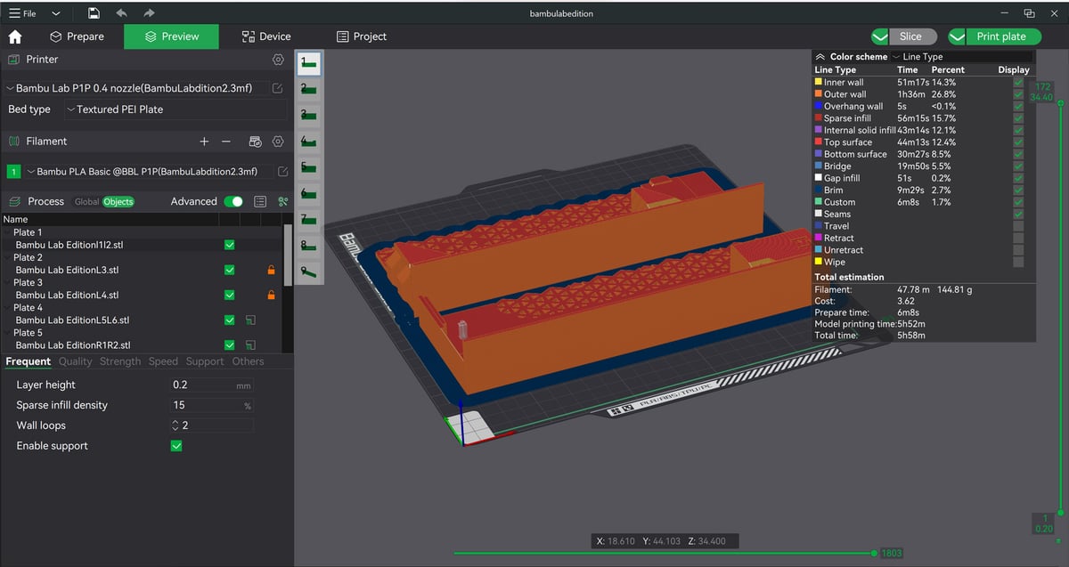Viewport: 1069px width, 567px height.
Task: Click the AMS filament sync icon
Action: 255,142
